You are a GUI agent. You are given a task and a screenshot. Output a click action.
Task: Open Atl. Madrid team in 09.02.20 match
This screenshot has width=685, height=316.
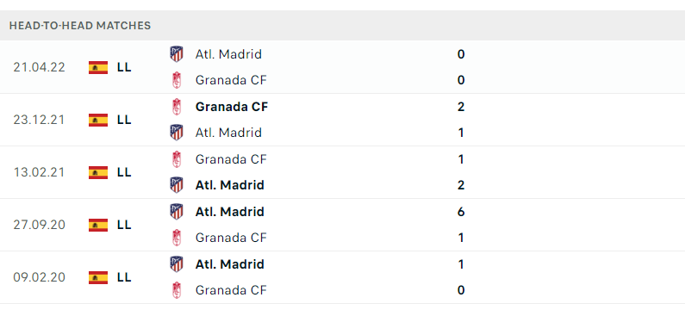pyautogui.click(x=230, y=264)
